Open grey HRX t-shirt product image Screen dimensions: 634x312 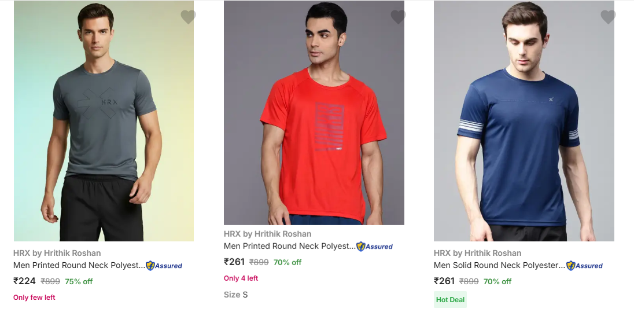(104, 122)
